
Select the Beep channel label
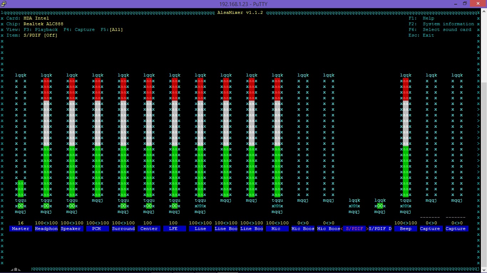(x=406, y=229)
